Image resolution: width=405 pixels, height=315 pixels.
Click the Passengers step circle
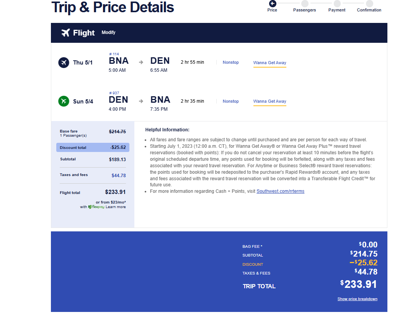(305, 3)
